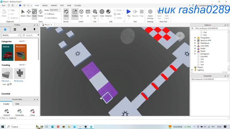Open the FILE menu
Viewport: 230px width, 129px height.
coord(4,6)
